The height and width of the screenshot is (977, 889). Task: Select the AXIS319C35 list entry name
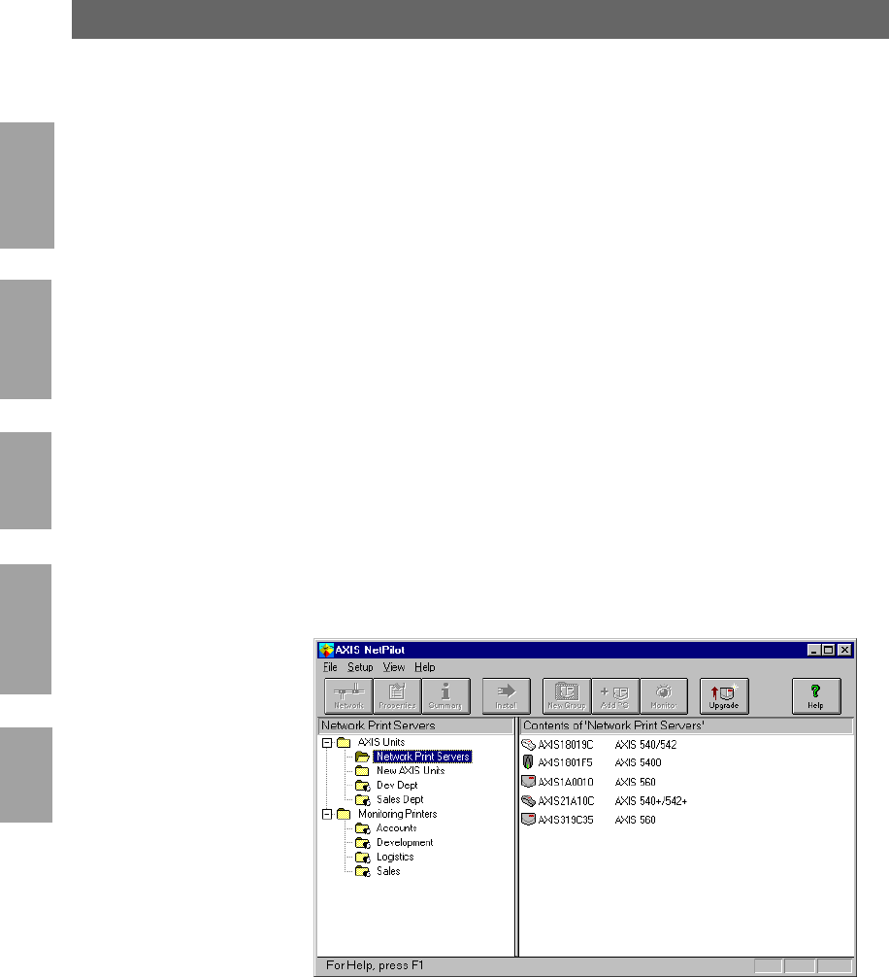565,820
